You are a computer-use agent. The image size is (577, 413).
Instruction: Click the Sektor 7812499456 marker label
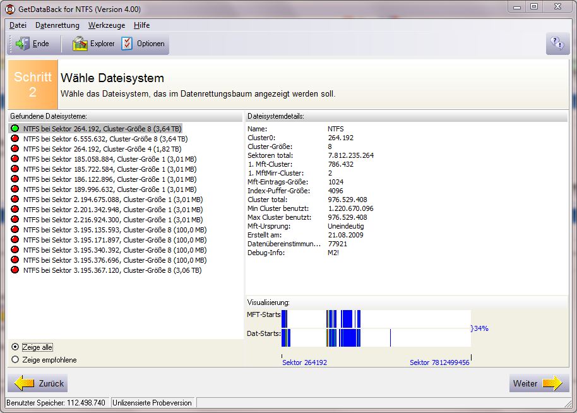point(439,362)
